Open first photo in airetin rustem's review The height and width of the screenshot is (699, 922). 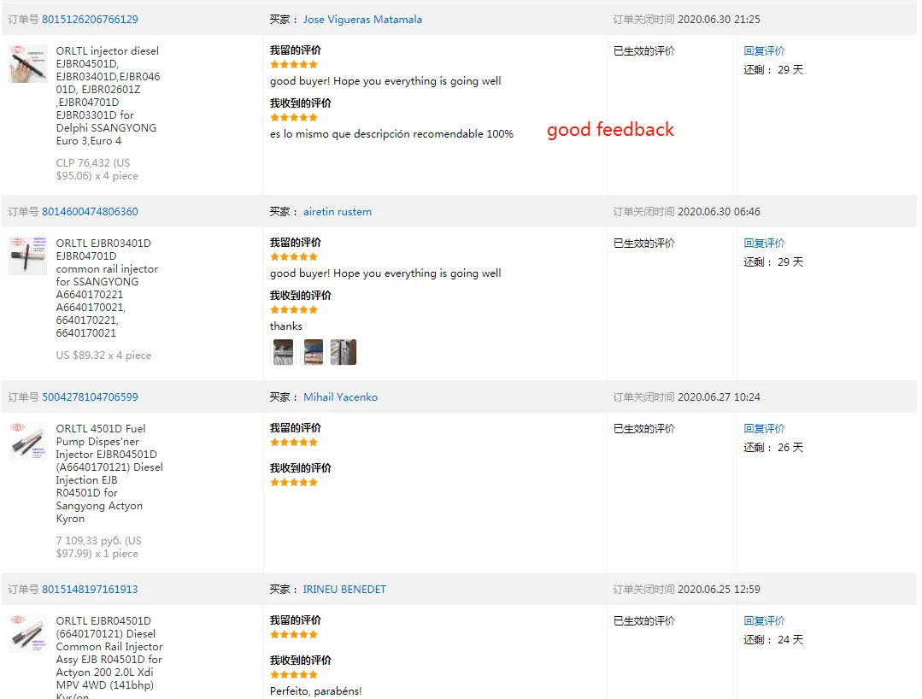[x=283, y=352]
